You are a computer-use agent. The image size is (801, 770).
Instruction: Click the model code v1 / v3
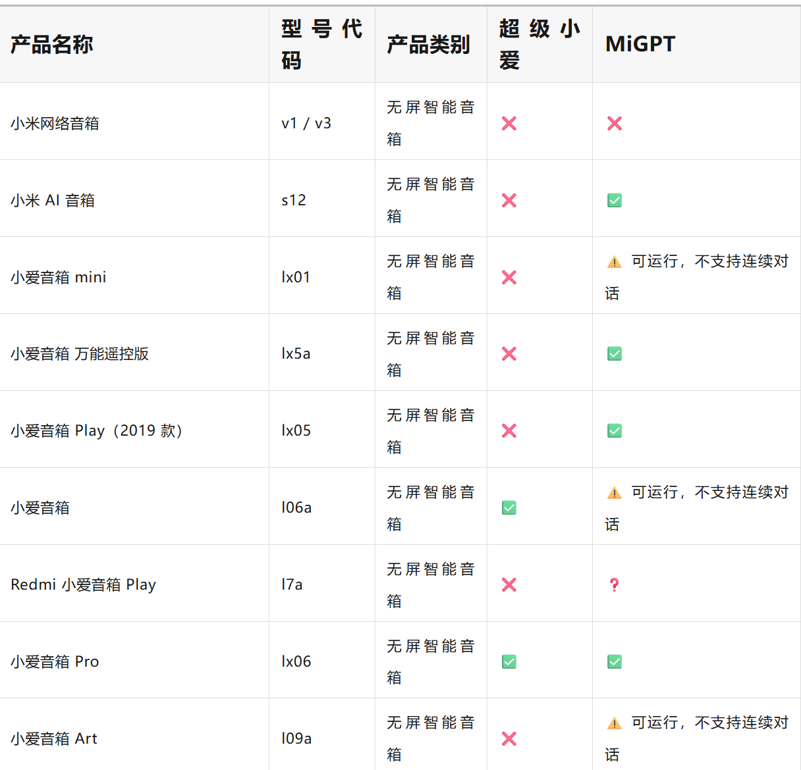pos(306,123)
